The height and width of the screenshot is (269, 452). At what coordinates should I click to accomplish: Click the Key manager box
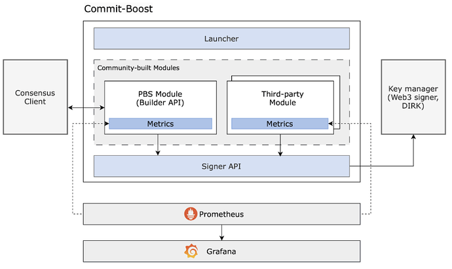tap(413, 97)
